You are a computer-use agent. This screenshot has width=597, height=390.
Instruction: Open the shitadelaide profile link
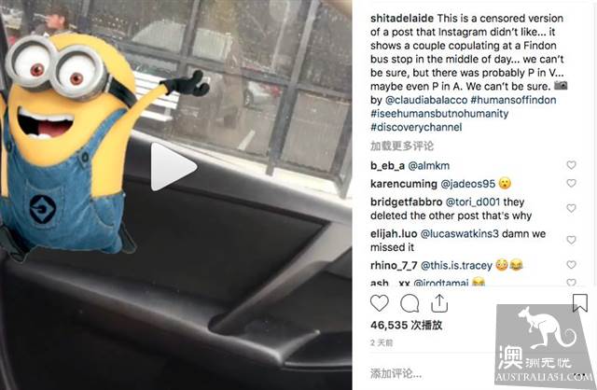tap(402, 19)
